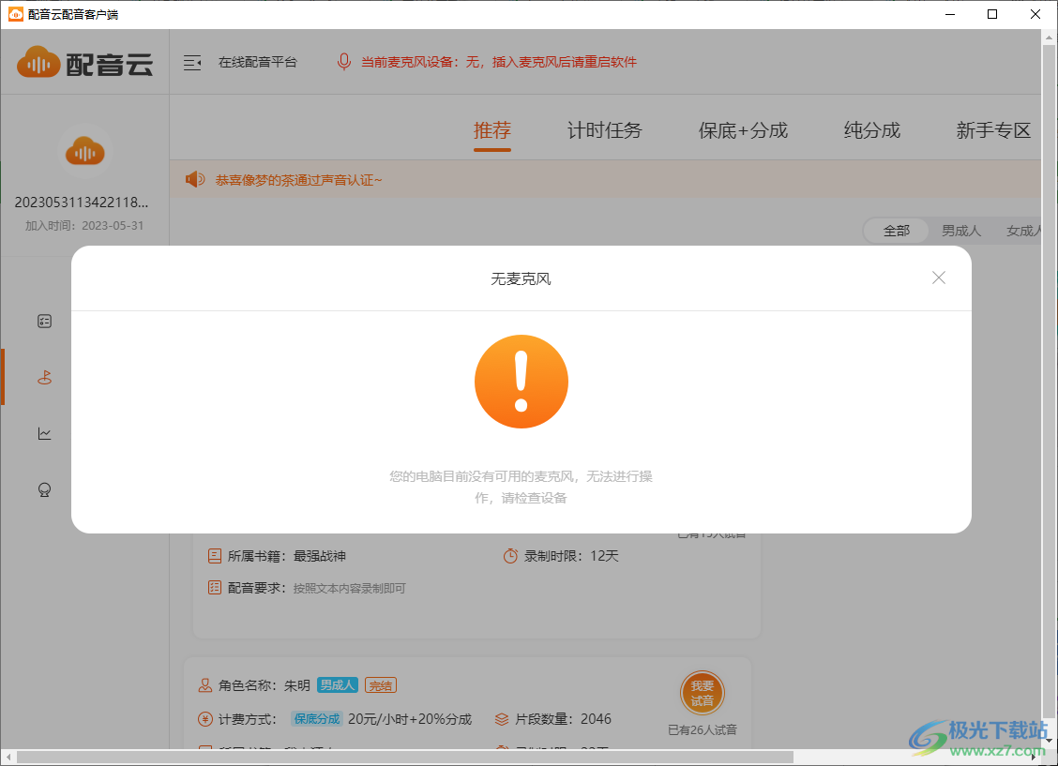Open the 保底+分成 tab

pos(742,130)
